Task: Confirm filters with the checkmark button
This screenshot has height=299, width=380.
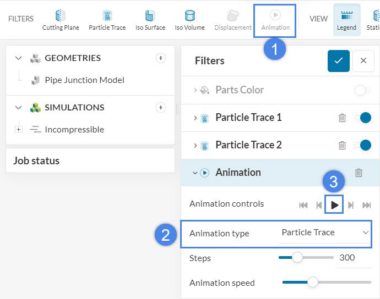Action: (x=338, y=60)
